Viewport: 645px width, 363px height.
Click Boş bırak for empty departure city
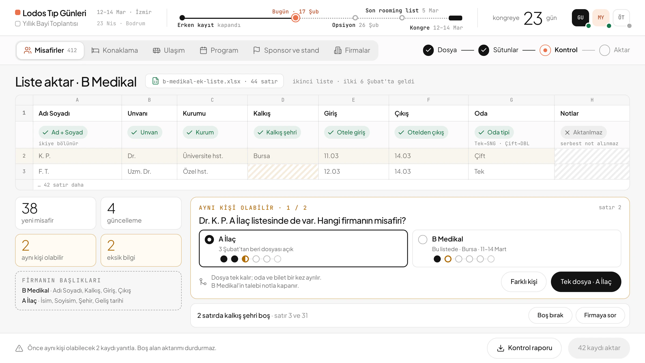point(550,315)
